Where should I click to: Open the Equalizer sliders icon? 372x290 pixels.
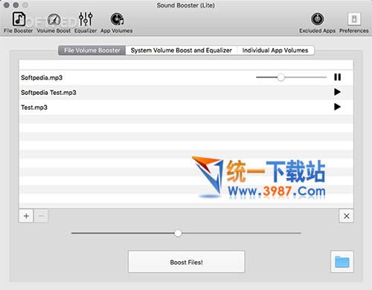tap(86, 19)
